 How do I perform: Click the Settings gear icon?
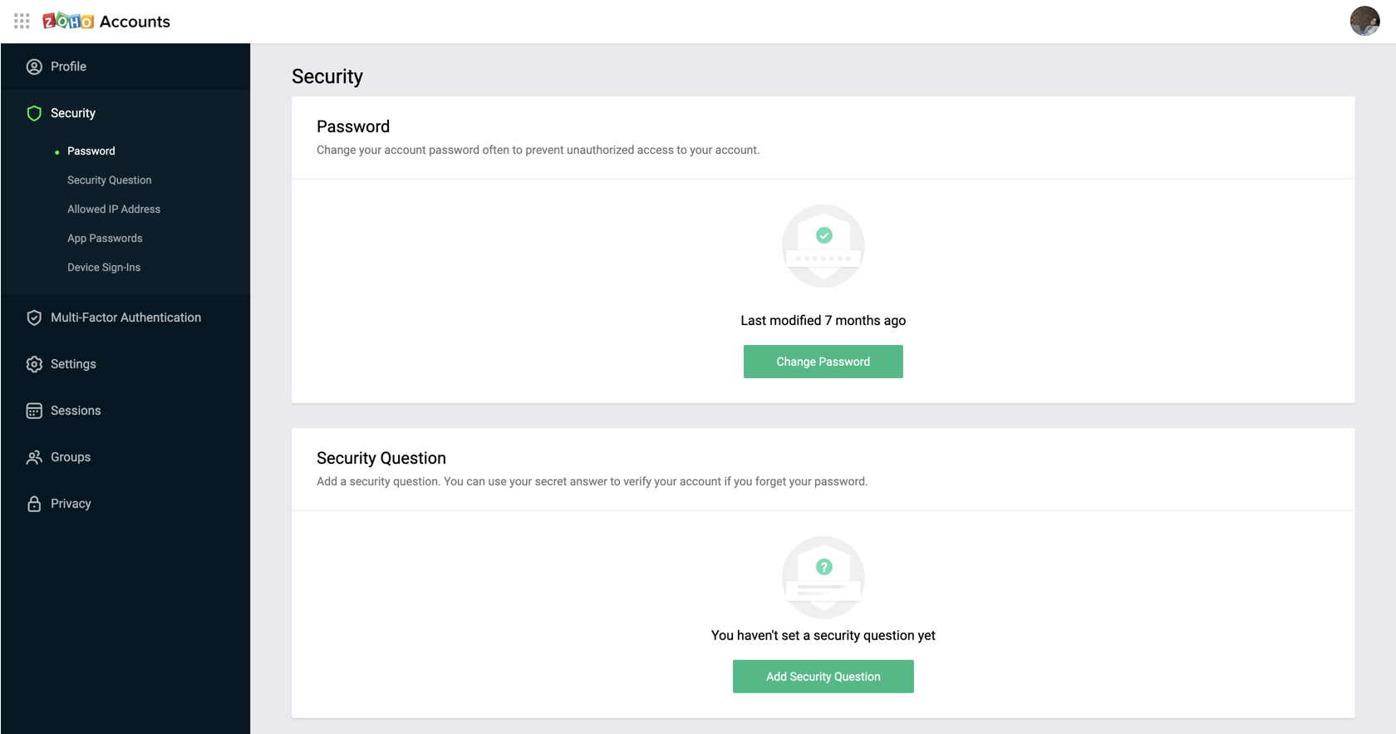point(34,364)
